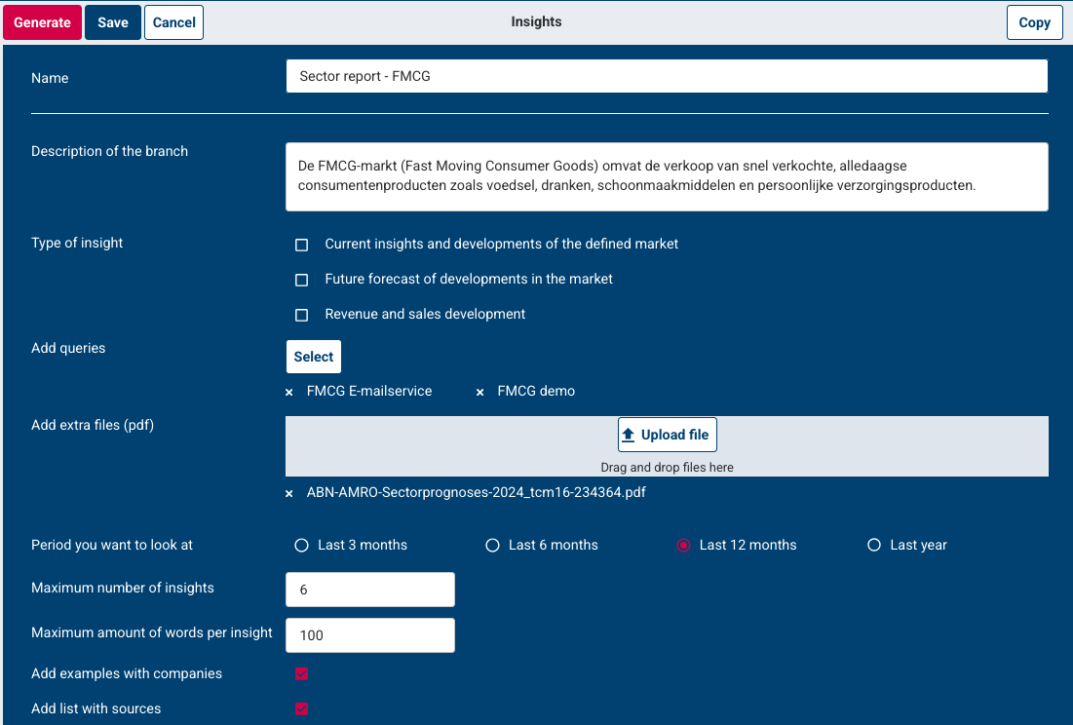1073x725 pixels.
Task: Click the 'Description of the branch' label
Action: point(109,151)
